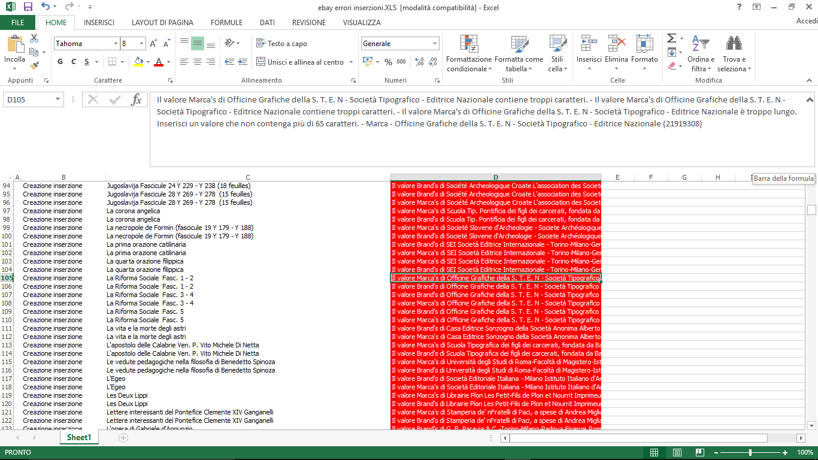Toggle bold (G) formatting

pyautogui.click(x=60, y=62)
